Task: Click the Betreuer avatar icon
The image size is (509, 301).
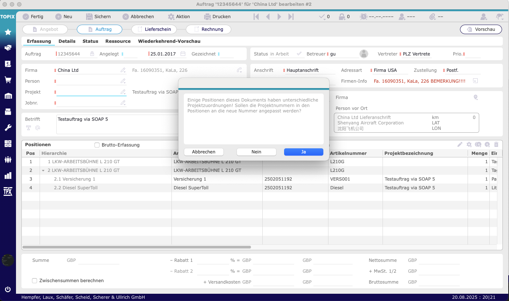Action: [x=364, y=54]
